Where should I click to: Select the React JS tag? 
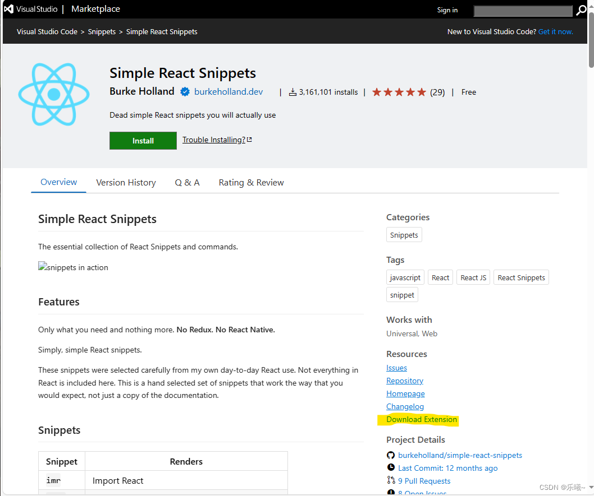pos(473,277)
